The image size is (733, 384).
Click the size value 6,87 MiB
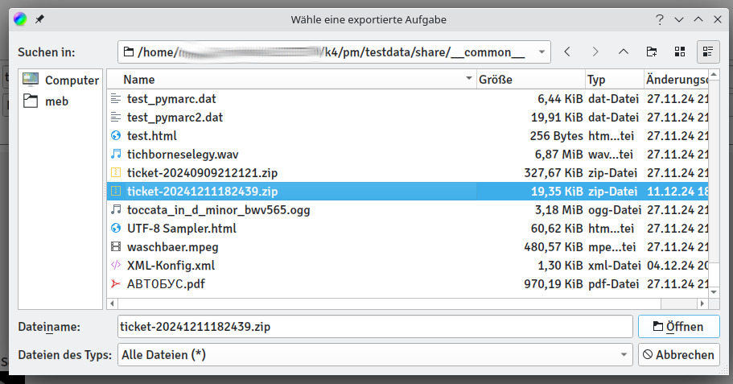point(558,154)
